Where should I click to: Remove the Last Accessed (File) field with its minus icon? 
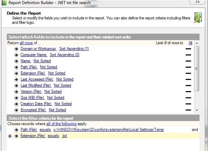188,79
